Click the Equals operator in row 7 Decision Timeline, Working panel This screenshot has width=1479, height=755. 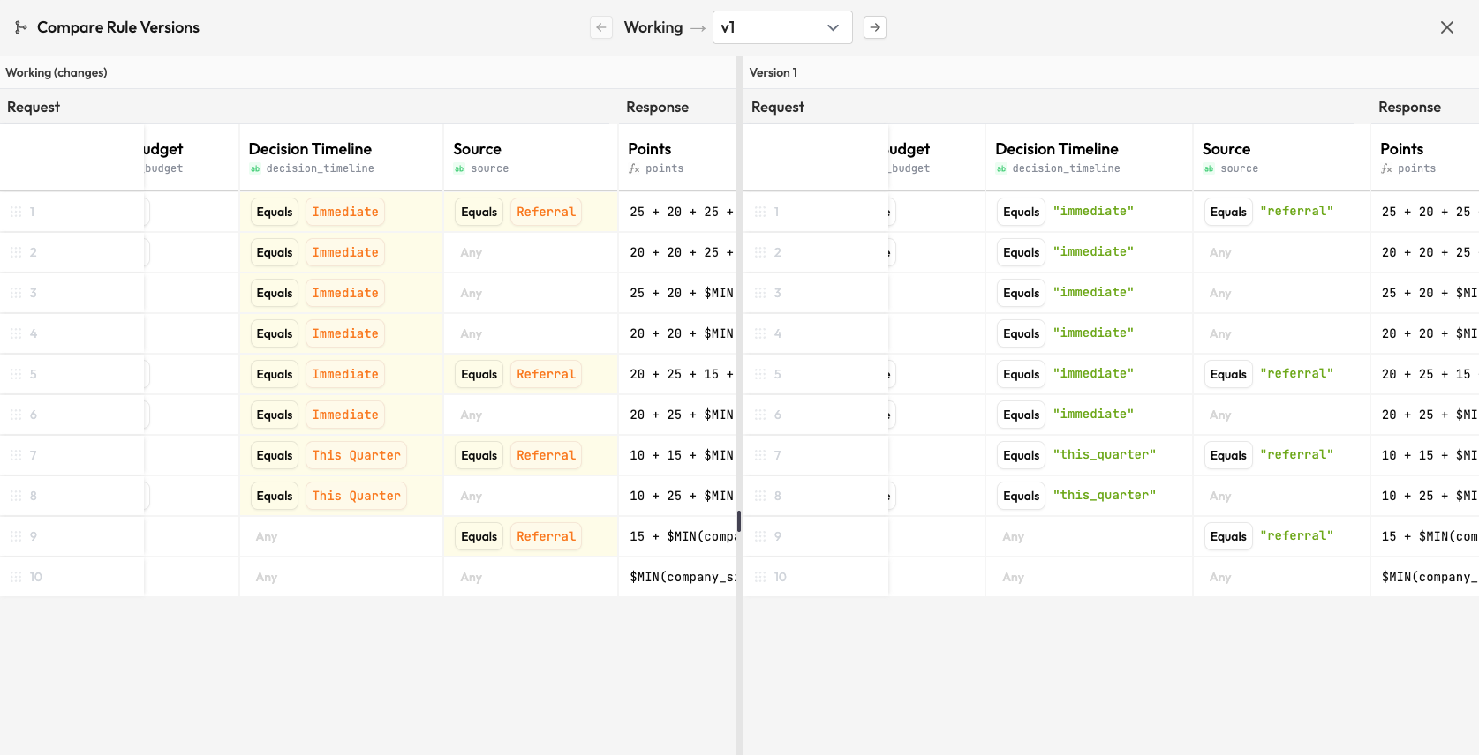(x=274, y=455)
